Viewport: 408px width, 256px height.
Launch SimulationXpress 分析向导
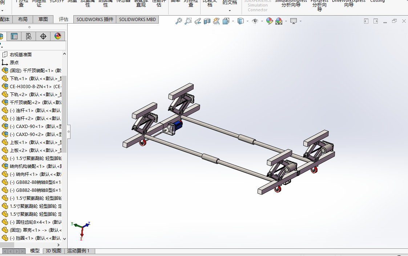tap(291, 4)
